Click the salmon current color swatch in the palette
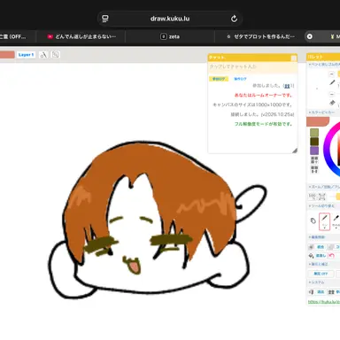 coord(318,121)
